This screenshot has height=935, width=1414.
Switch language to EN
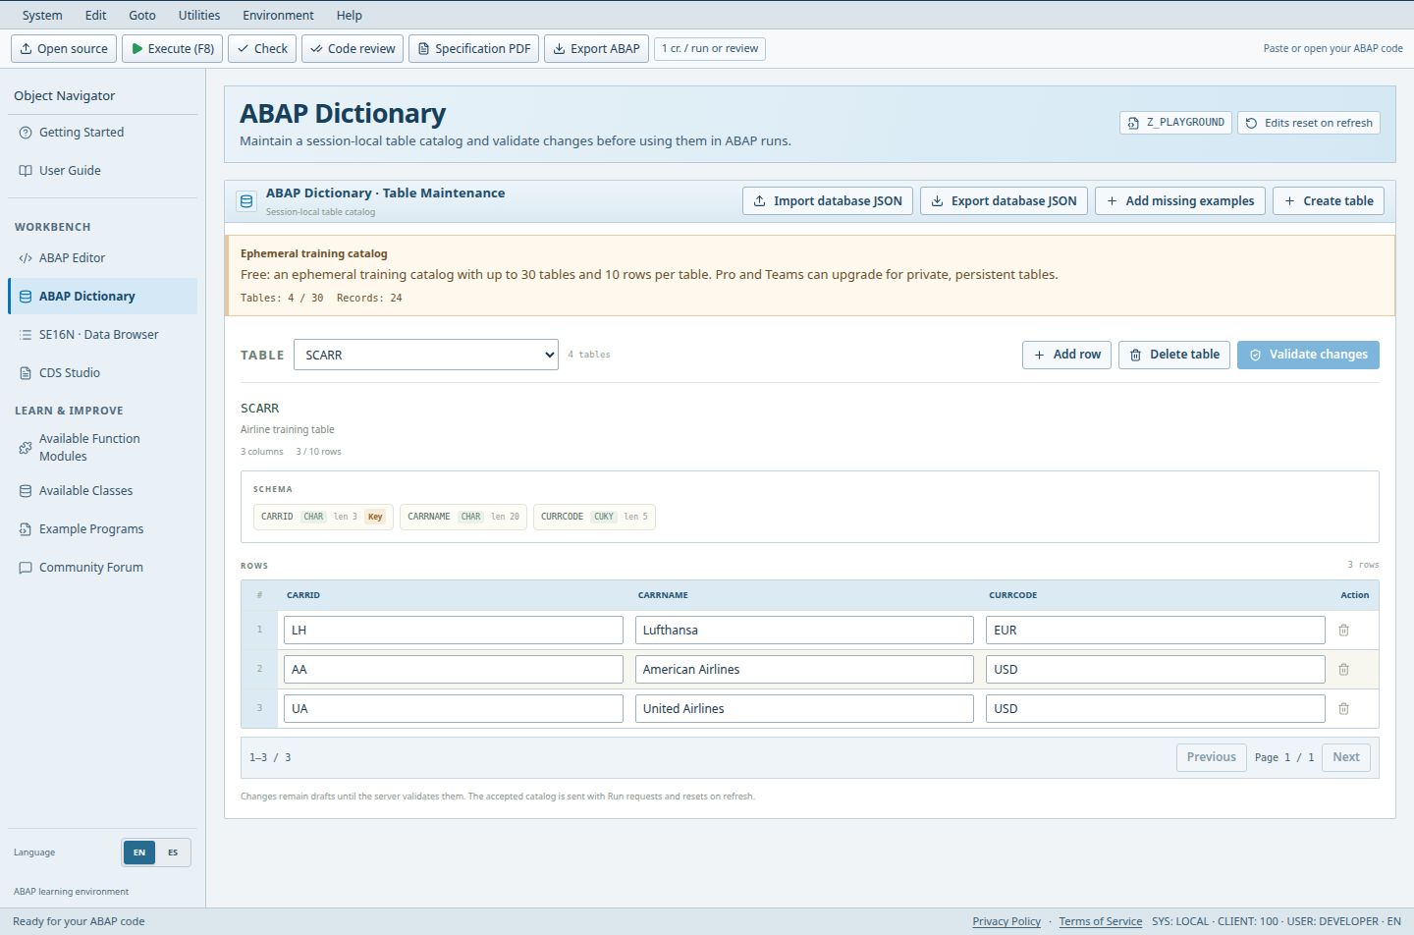pos(139,852)
